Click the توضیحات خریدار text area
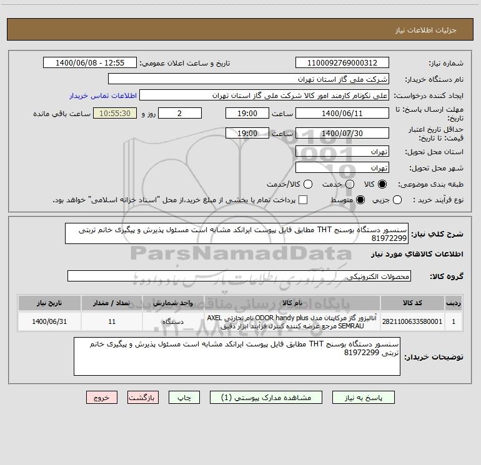The height and width of the screenshot is (465, 481). coord(237,356)
